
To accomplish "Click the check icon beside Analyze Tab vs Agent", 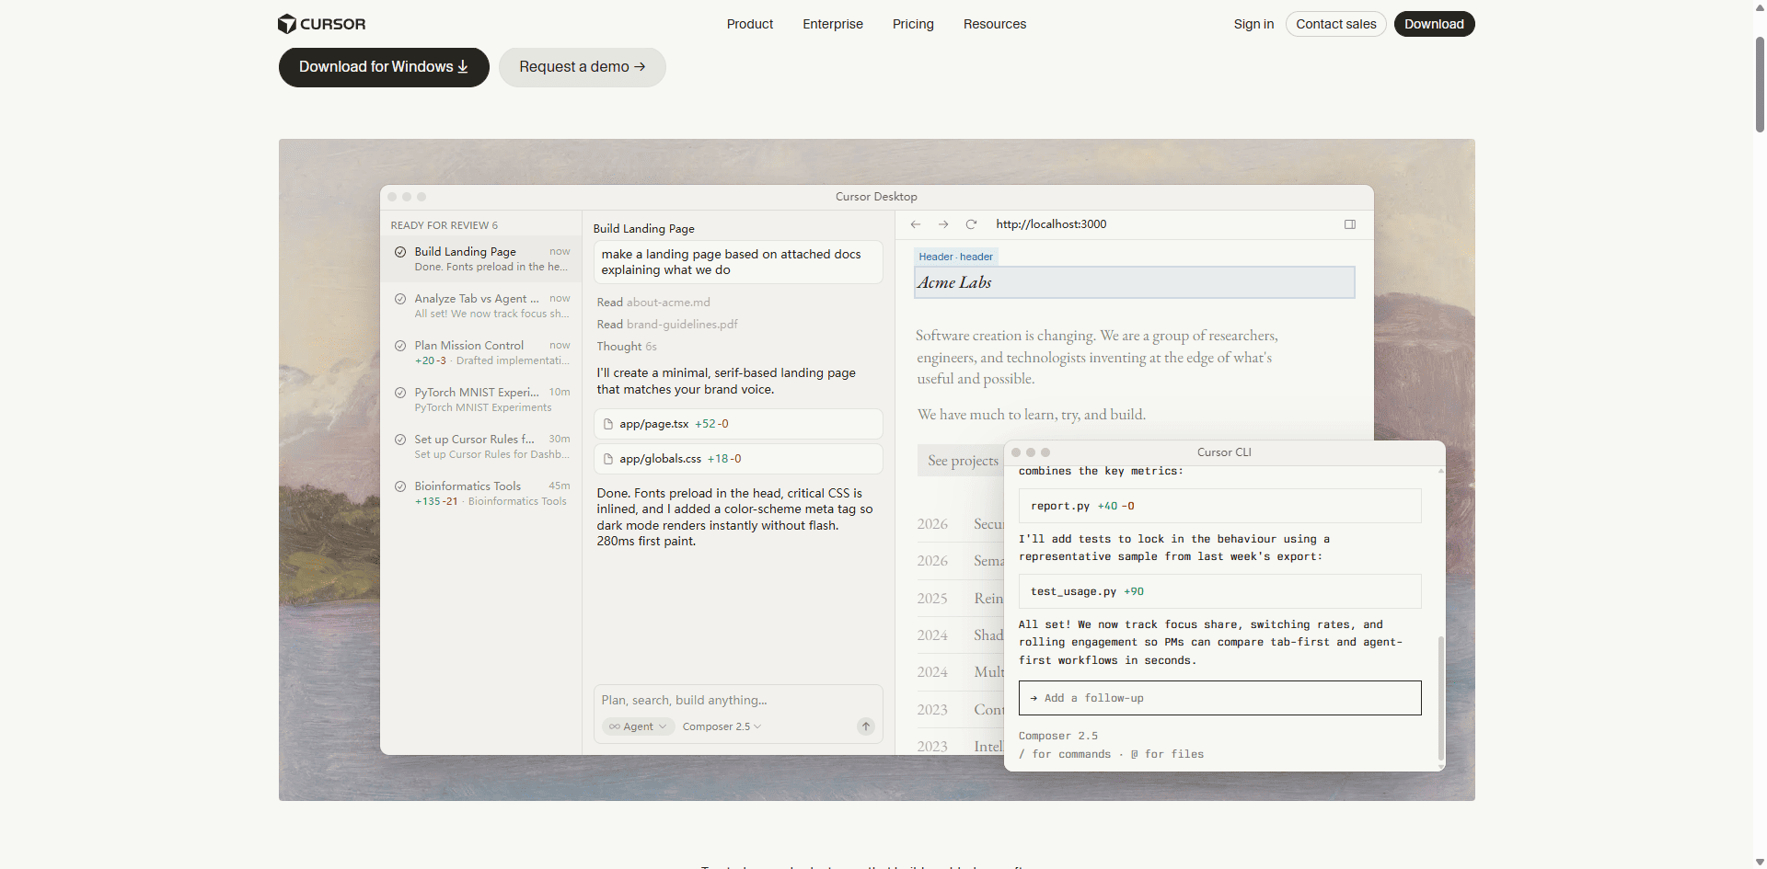I will click(400, 299).
